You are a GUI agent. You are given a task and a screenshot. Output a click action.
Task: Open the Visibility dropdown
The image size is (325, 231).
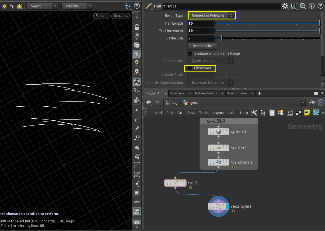[77, 6]
